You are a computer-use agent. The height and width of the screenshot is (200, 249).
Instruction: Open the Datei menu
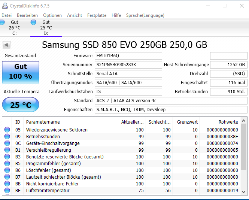coord(7,15)
